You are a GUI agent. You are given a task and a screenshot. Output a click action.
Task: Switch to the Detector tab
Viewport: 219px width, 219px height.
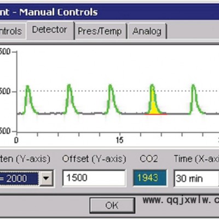(x=50, y=30)
